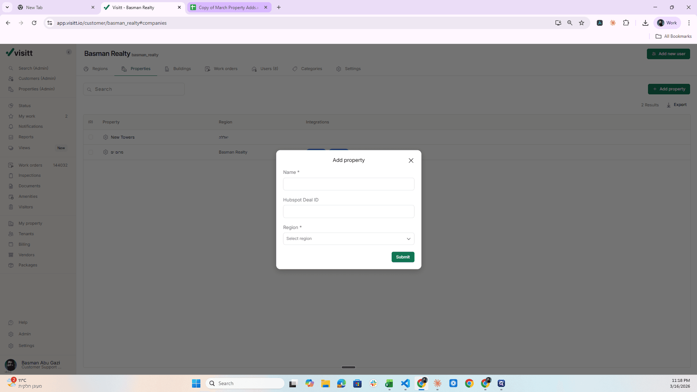Toggle the select-all checkbox in table header
The height and width of the screenshot is (392, 697).
91,122
